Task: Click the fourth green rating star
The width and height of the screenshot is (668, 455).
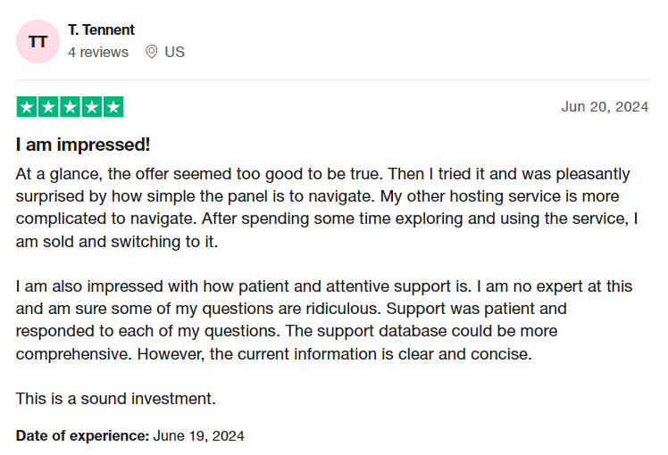Action: 91,108
